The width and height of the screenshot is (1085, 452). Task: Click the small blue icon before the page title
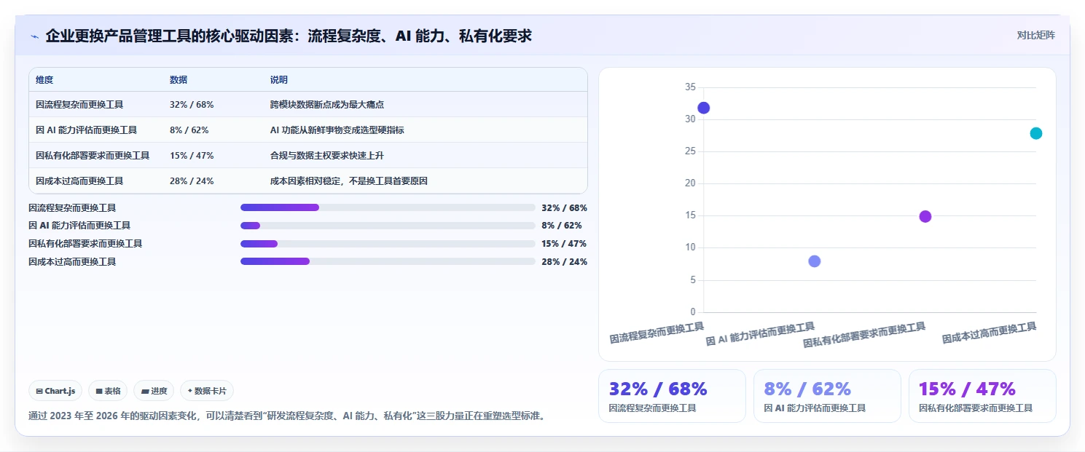(x=34, y=36)
